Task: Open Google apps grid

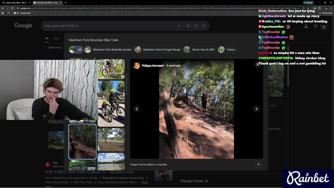Action: (x=315, y=26)
